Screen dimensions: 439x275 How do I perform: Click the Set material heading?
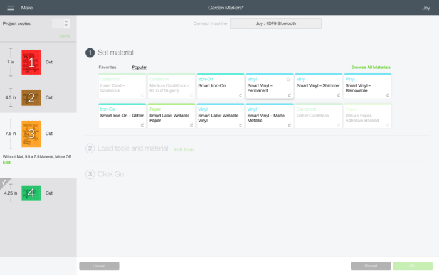pyautogui.click(x=115, y=53)
